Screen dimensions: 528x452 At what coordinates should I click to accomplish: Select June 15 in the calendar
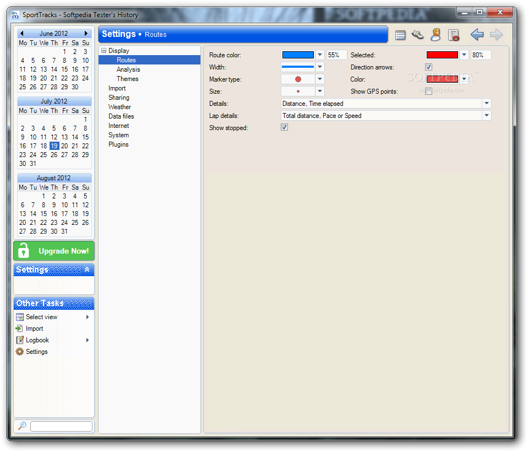[x=64, y=69]
